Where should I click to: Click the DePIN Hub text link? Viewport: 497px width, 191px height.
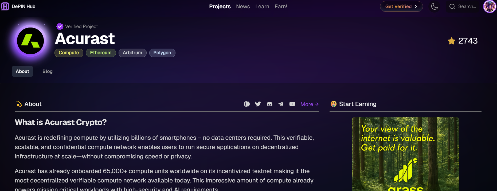pos(24,6)
